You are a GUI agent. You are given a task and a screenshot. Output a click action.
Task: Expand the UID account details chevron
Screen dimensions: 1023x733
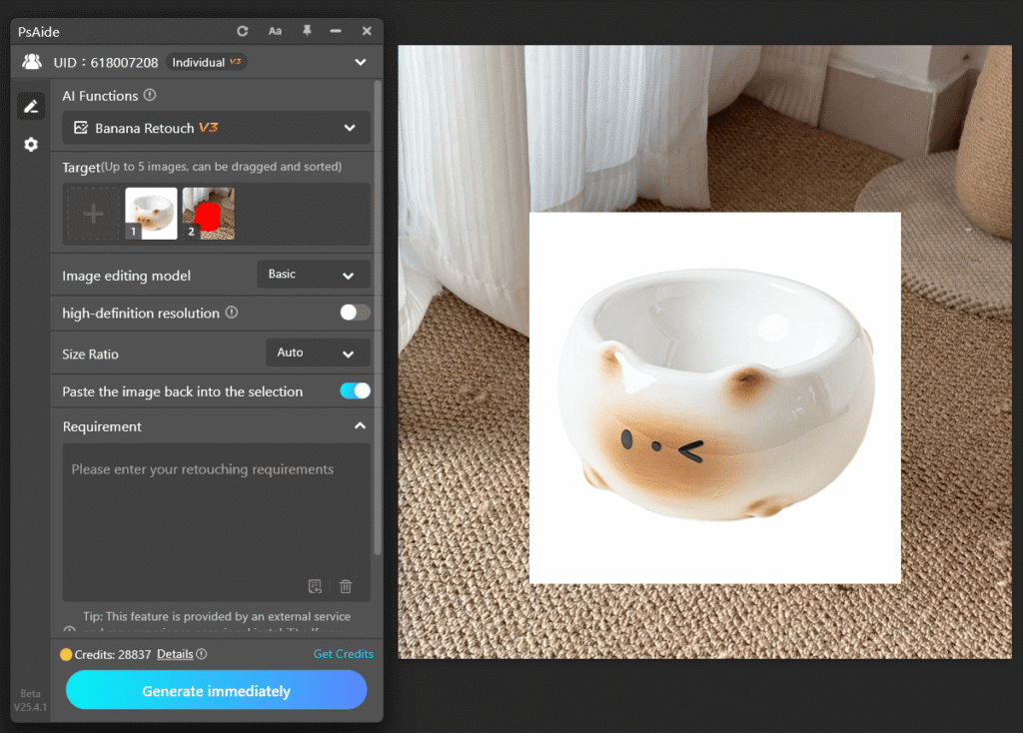point(360,62)
